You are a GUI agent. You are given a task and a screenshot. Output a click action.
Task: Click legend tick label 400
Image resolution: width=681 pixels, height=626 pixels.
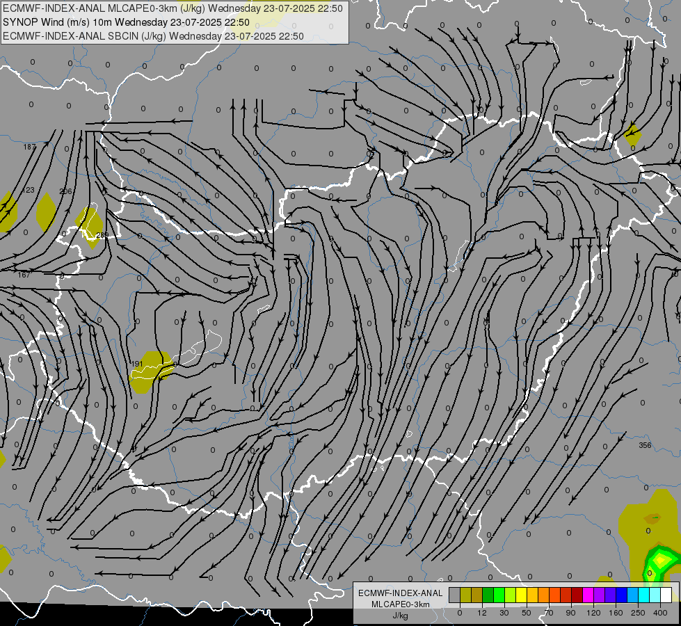(x=660, y=613)
